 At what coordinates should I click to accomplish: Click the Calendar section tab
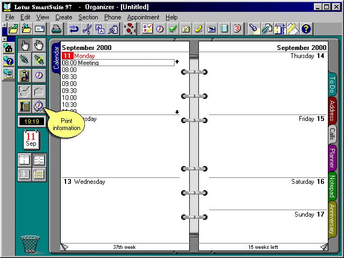click(x=56, y=58)
